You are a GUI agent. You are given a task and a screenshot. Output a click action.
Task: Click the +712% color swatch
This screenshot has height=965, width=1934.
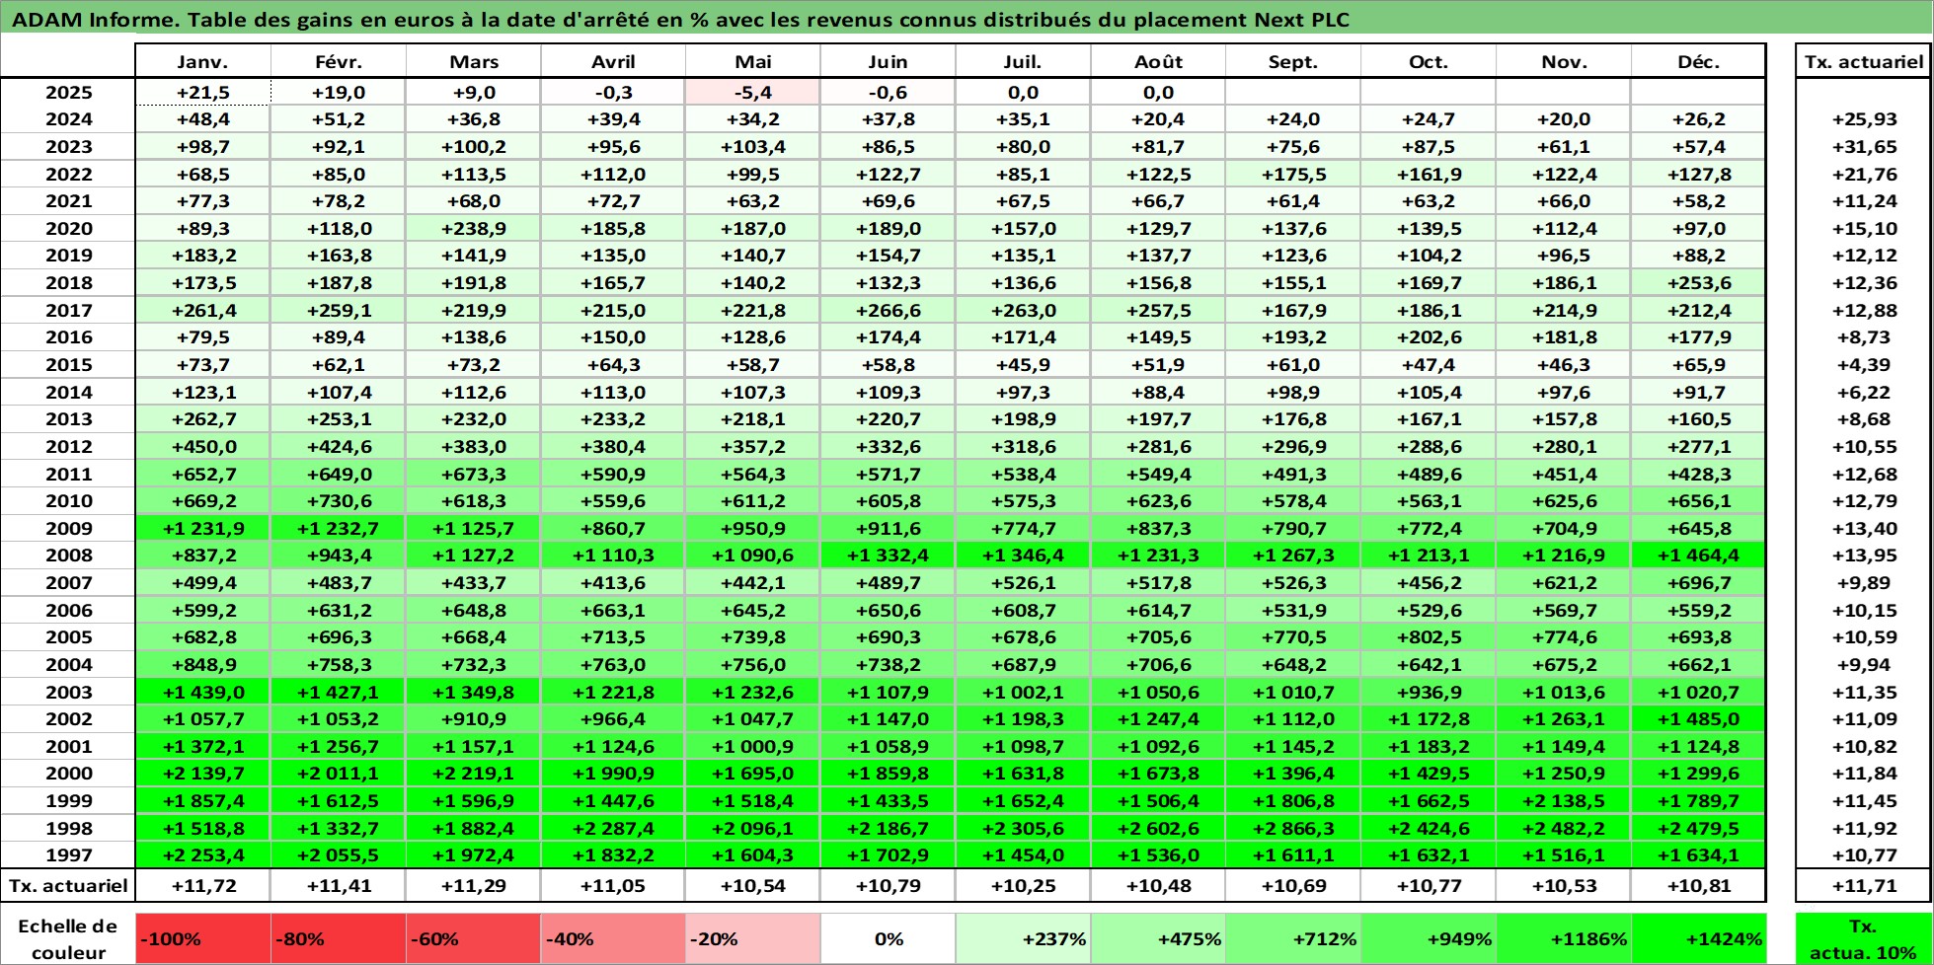(1293, 939)
